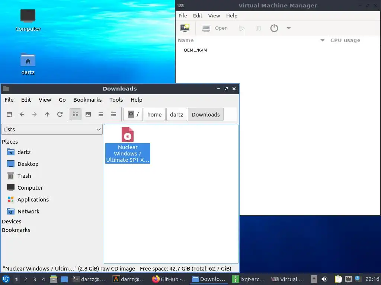Expand the shutdown options dropdown arrow
The image size is (381, 285).
[289, 28]
